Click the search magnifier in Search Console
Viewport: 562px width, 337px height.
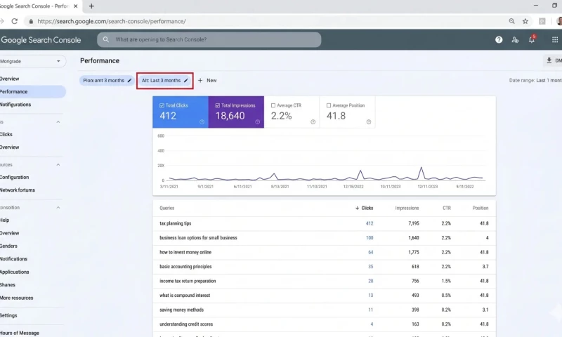(x=106, y=39)
